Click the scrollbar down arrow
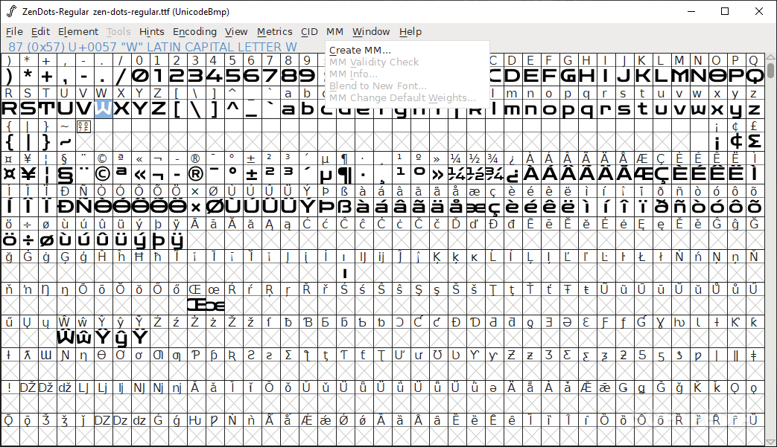The width and height of the screenshot is (777, 447). click(770, 442)
